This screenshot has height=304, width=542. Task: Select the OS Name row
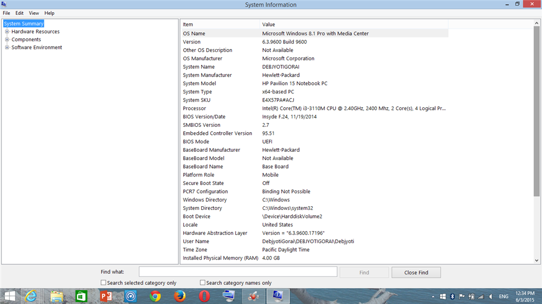coord(314,33)
